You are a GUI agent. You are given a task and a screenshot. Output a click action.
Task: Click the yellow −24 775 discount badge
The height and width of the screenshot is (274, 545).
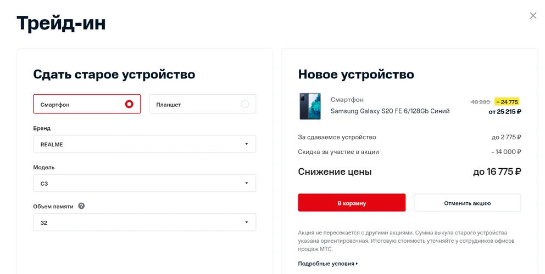[507, 101]
